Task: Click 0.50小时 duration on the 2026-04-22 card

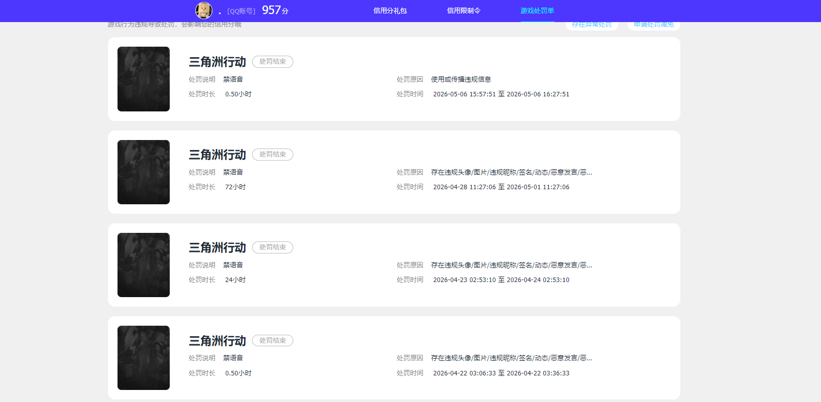Action: pyautogui.click(x=239, y=373)
